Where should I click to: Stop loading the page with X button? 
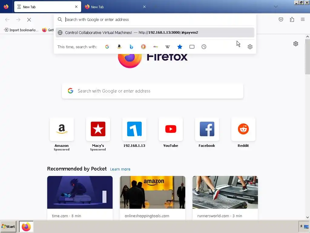pos(29,20)
